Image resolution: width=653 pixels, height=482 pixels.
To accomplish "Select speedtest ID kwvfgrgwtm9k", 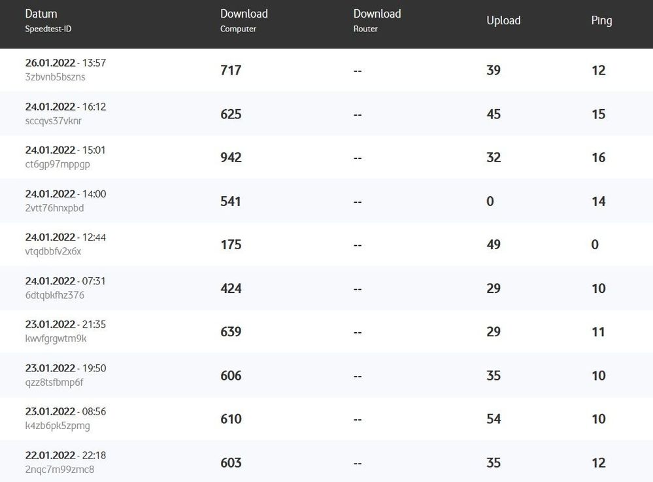I will click(56, 339).
